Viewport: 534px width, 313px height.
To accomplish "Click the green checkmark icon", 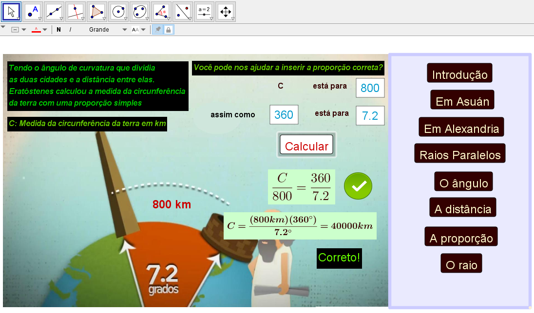I will (358, 186).
